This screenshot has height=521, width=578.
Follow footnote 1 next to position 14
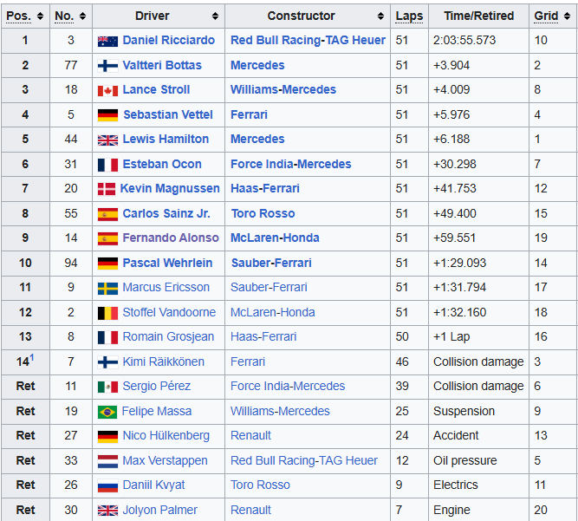(x=32, y=357)
